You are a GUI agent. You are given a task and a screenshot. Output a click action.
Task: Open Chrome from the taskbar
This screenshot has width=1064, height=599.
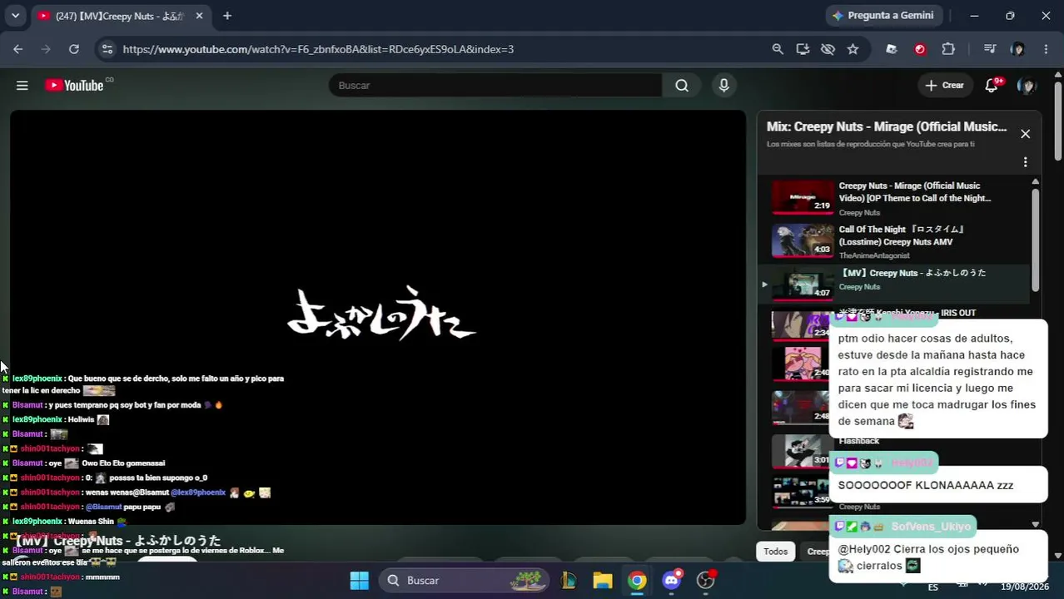(x=637, y=581)
